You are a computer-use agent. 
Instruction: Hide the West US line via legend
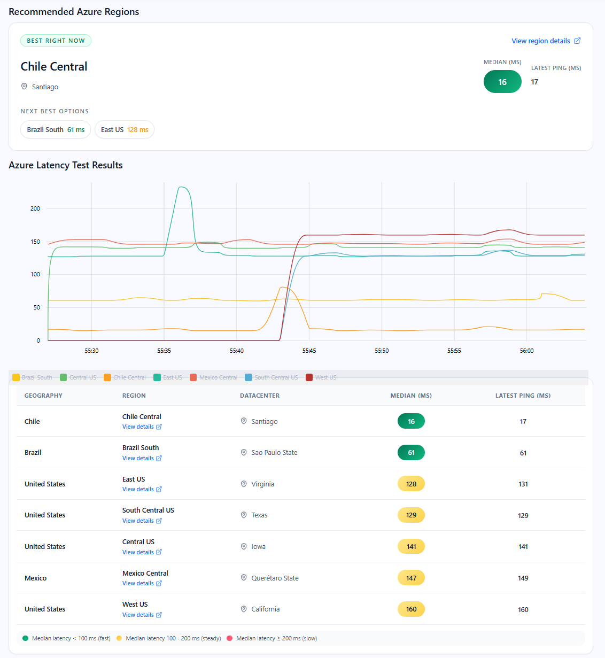tap(321, 377)
